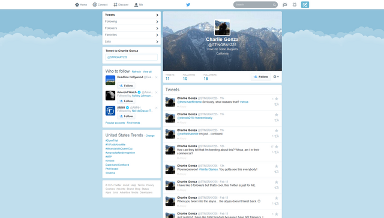Favorite the 'tweet into the abyss' tweet
384x218 pixels.
[277, 198]
